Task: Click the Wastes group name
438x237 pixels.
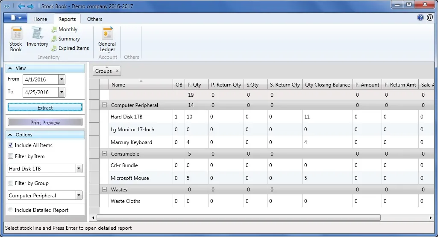Action: point(119,190)
